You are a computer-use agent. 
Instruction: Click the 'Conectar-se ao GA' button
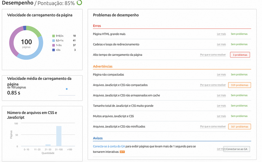(x=237, y=149)
